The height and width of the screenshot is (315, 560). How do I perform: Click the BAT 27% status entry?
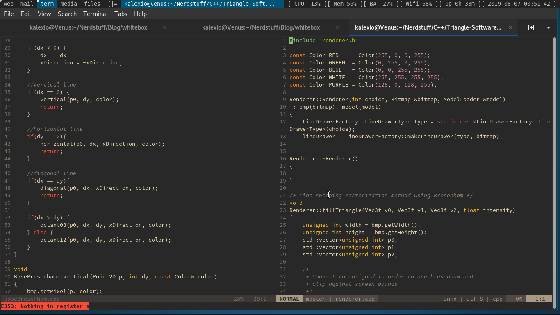(381, 4)
